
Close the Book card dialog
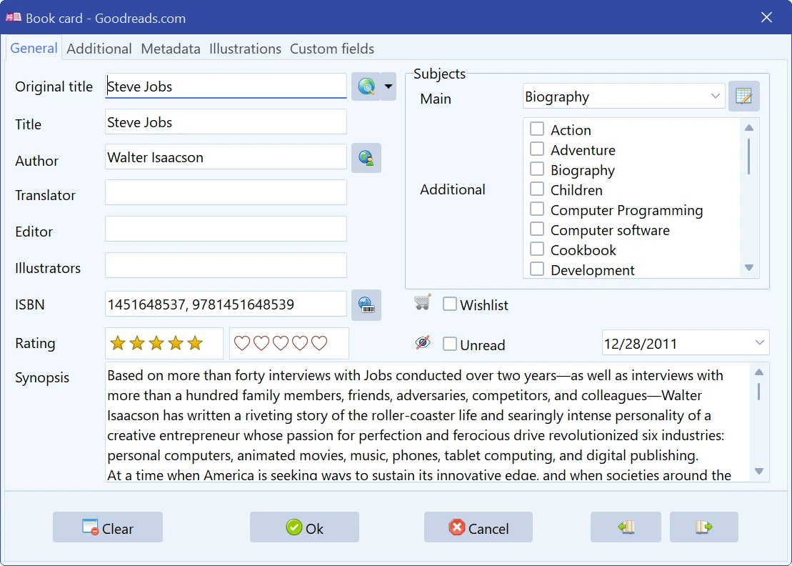click(766, 17)
